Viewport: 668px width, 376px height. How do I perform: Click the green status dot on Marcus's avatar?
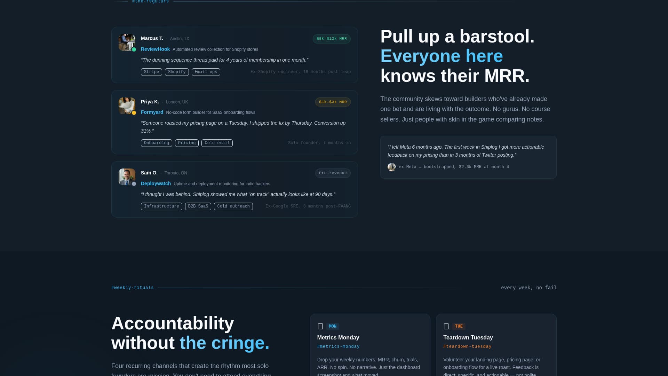pos(134,49)
